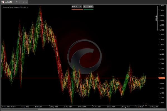Screen dimensions: 167x111
Task: Open the AUDNZD symbol dropdown arrow
Action: tap(14, 2)
